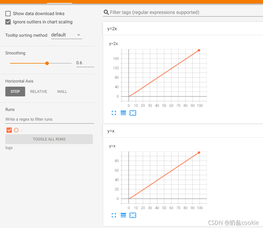Open the Tooltip sorting method dropdown

click(x=67, y=35)
